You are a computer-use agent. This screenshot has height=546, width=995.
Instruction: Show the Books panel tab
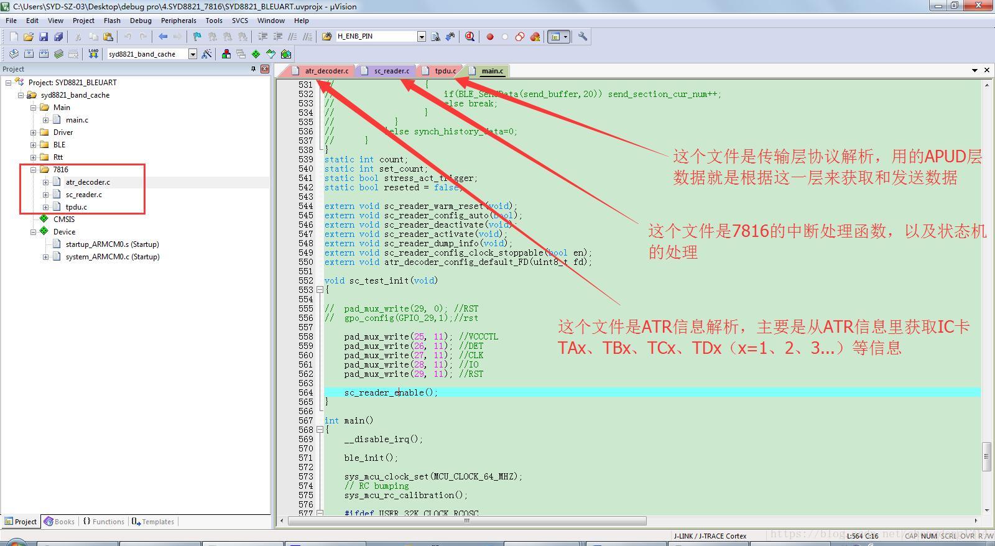tap(59, 522)
